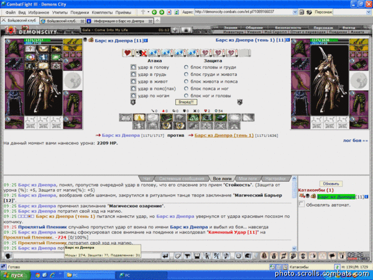The width and height of the screenshot is (373, 280).
Task: Expand the address bar history dropdown
Action: pos(295,12)
